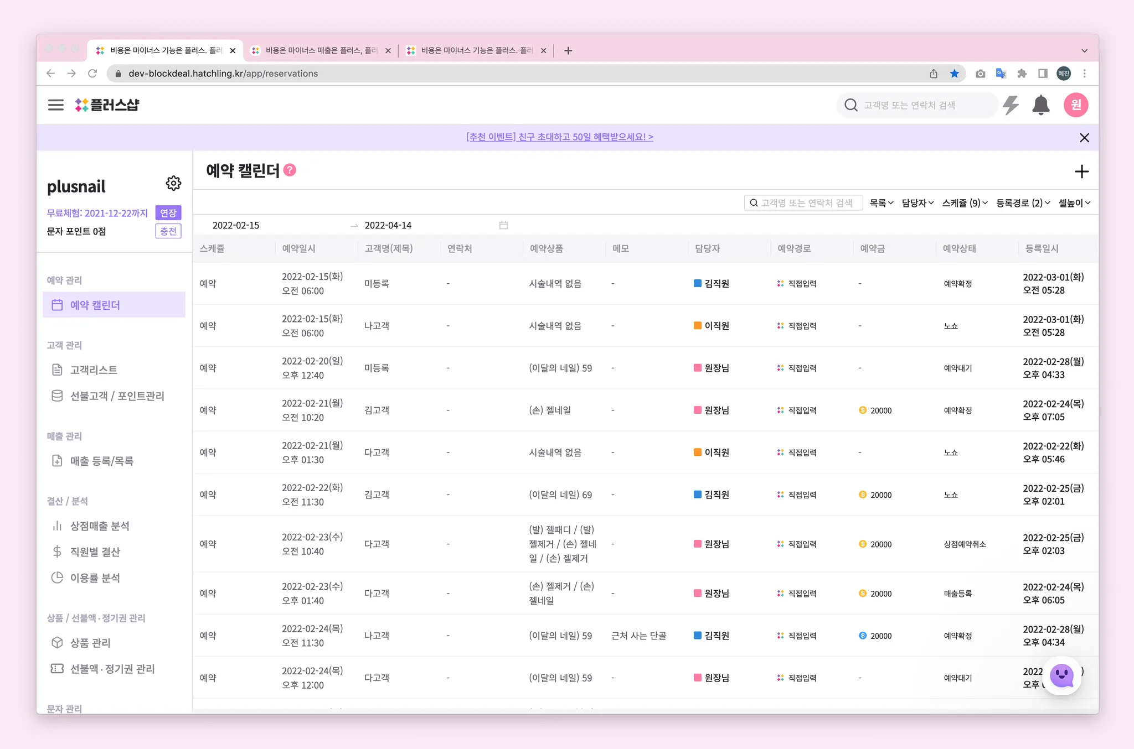The image size is (1134, 749).
Task: Click the plus icon to add reservation
Action: [x=1081, y=171]
